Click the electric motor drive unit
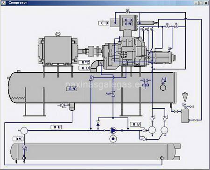 [58, 50]
